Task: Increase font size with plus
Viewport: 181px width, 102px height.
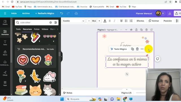Action: [x=99, y=21]
